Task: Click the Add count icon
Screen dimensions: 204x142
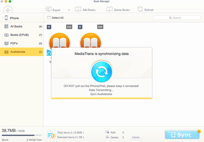Action: [107, 132]
